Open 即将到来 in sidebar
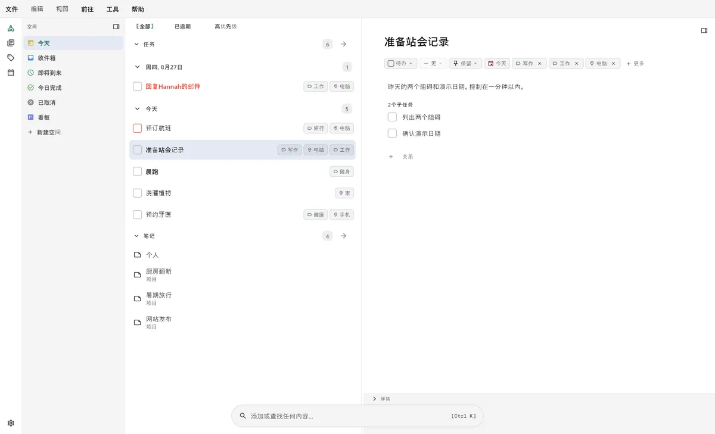The height and width of the screenshot is (434, 715). [x=73, y=73]
